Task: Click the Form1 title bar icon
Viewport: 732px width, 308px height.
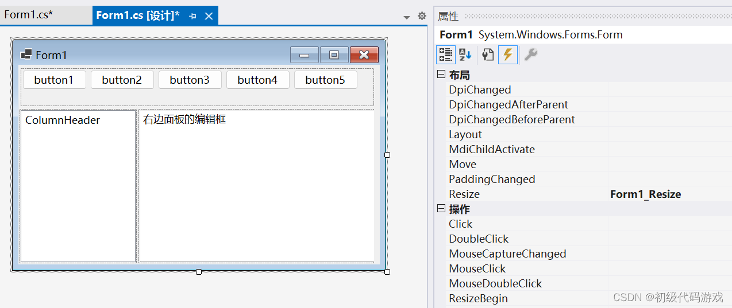Action: pyautogui.click(x=26, y=54)
